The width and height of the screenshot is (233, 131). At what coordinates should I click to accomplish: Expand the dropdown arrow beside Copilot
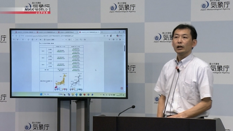pyautogui.click(x=56, y=40)
